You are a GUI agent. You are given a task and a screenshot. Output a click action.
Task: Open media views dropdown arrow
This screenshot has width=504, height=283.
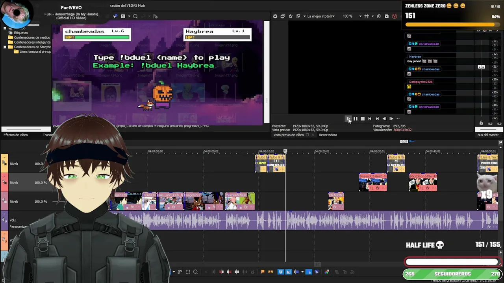tap(129, 16)
